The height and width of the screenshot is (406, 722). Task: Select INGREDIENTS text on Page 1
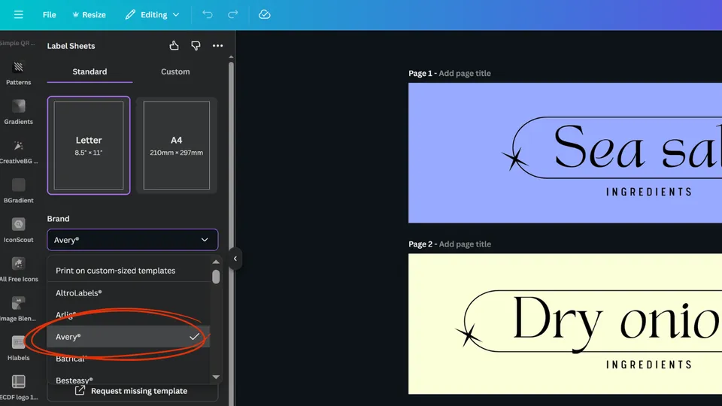649,192
